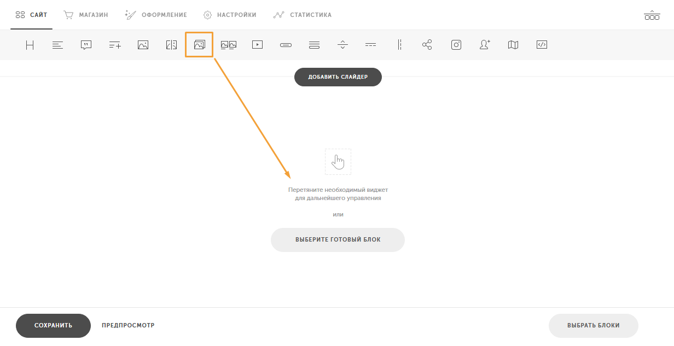Switch to the Магазин tab
674x346 pixels.
[86, 15]
